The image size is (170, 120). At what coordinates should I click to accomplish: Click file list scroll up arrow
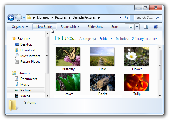click(160, 47)
